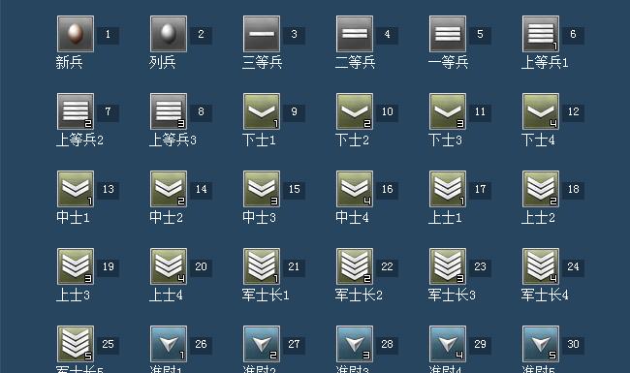Viewport: 630px width, 373px height.
Task: Click the 中士2 rank icon
Action: [169, 189]
